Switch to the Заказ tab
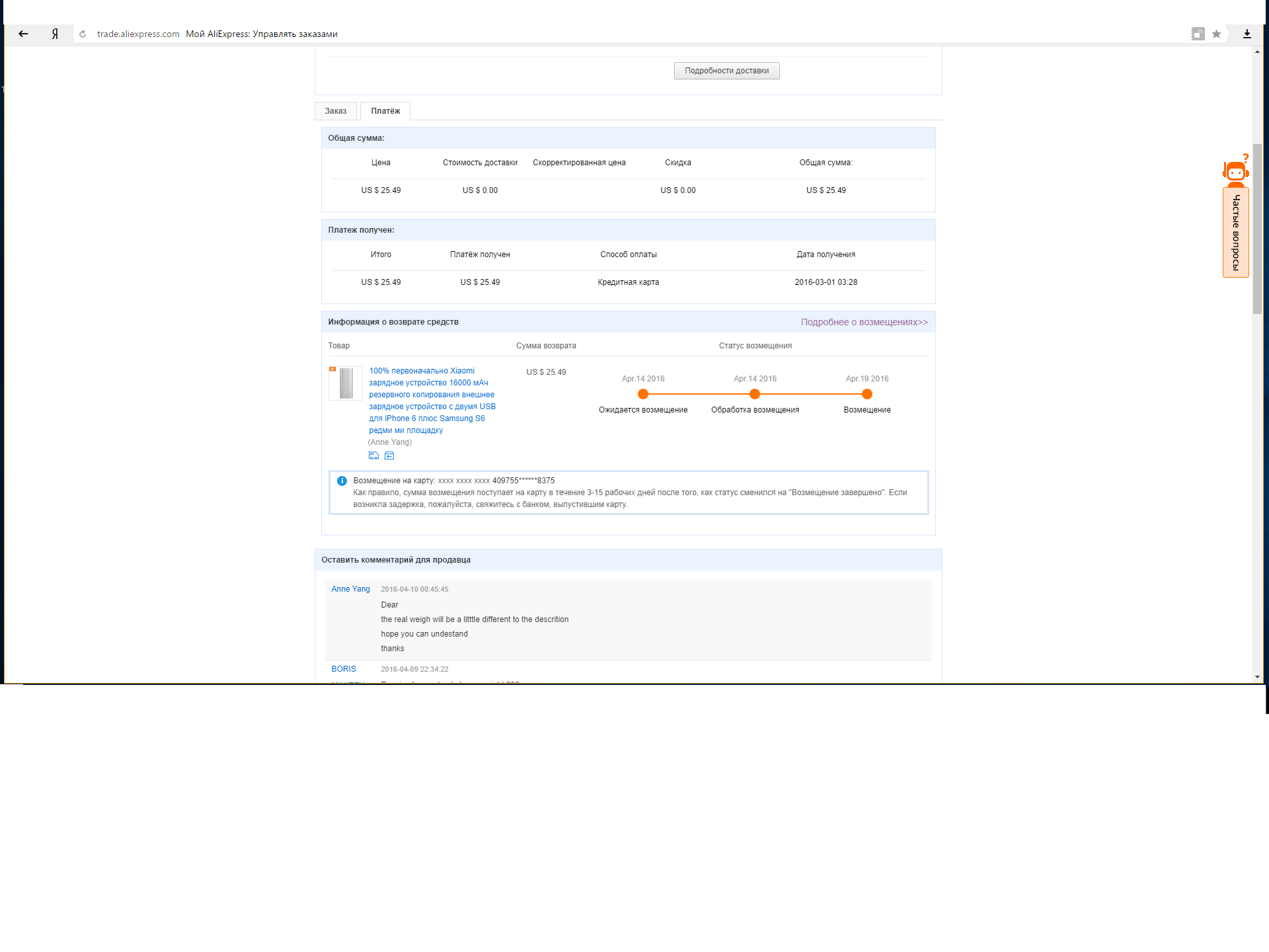 point(336,111)
